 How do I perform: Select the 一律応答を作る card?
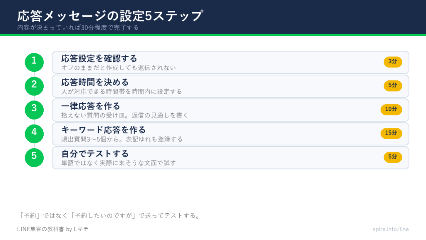tap(230, 110)
